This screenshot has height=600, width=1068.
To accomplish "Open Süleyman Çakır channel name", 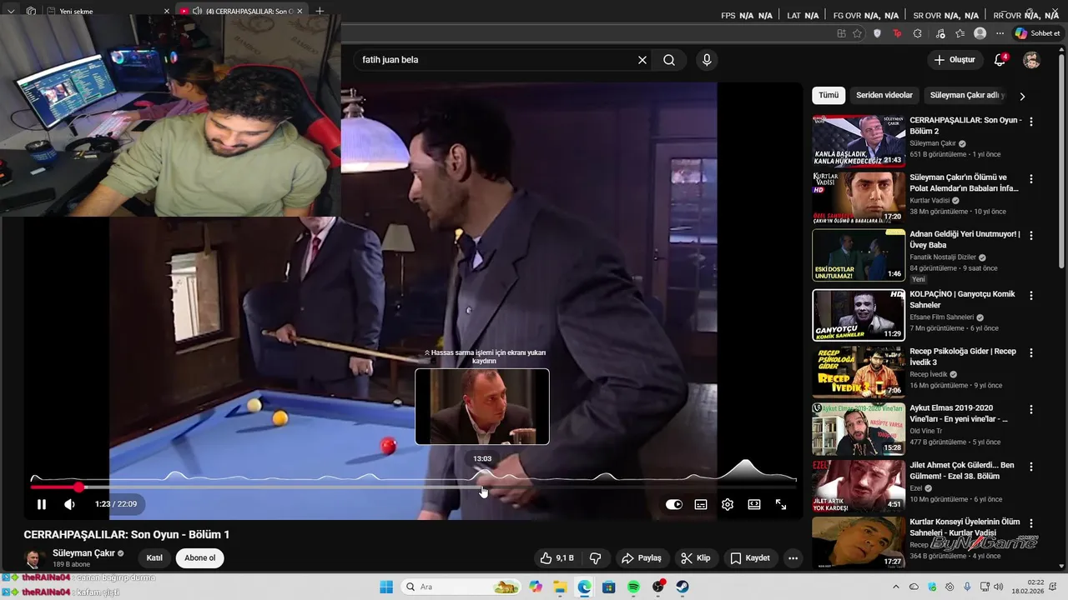I will 83,553.
